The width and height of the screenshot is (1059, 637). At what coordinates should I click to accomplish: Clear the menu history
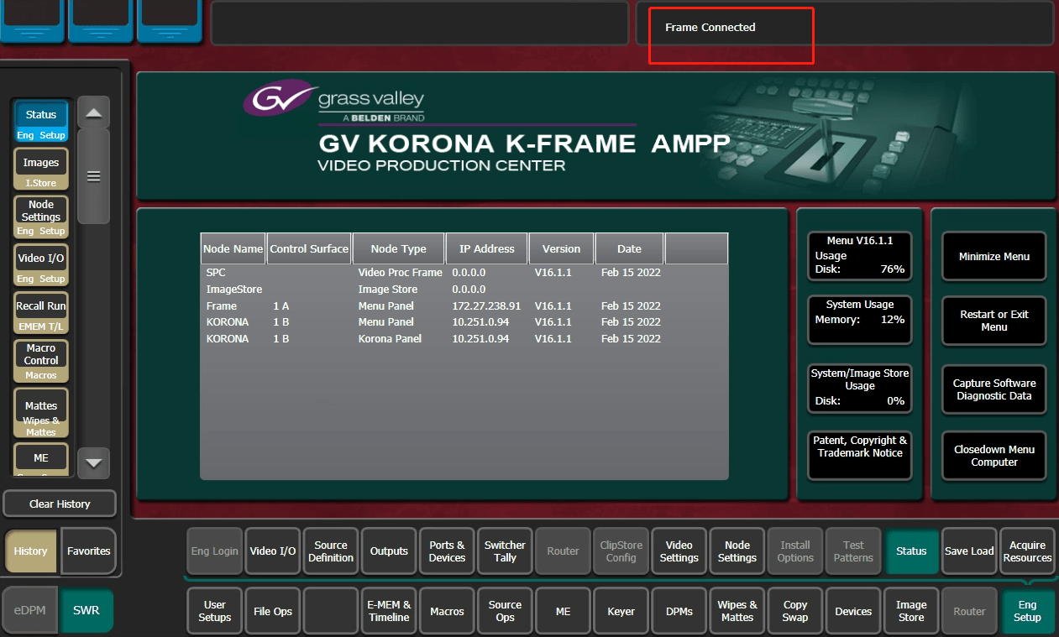(x=60, y=504)
